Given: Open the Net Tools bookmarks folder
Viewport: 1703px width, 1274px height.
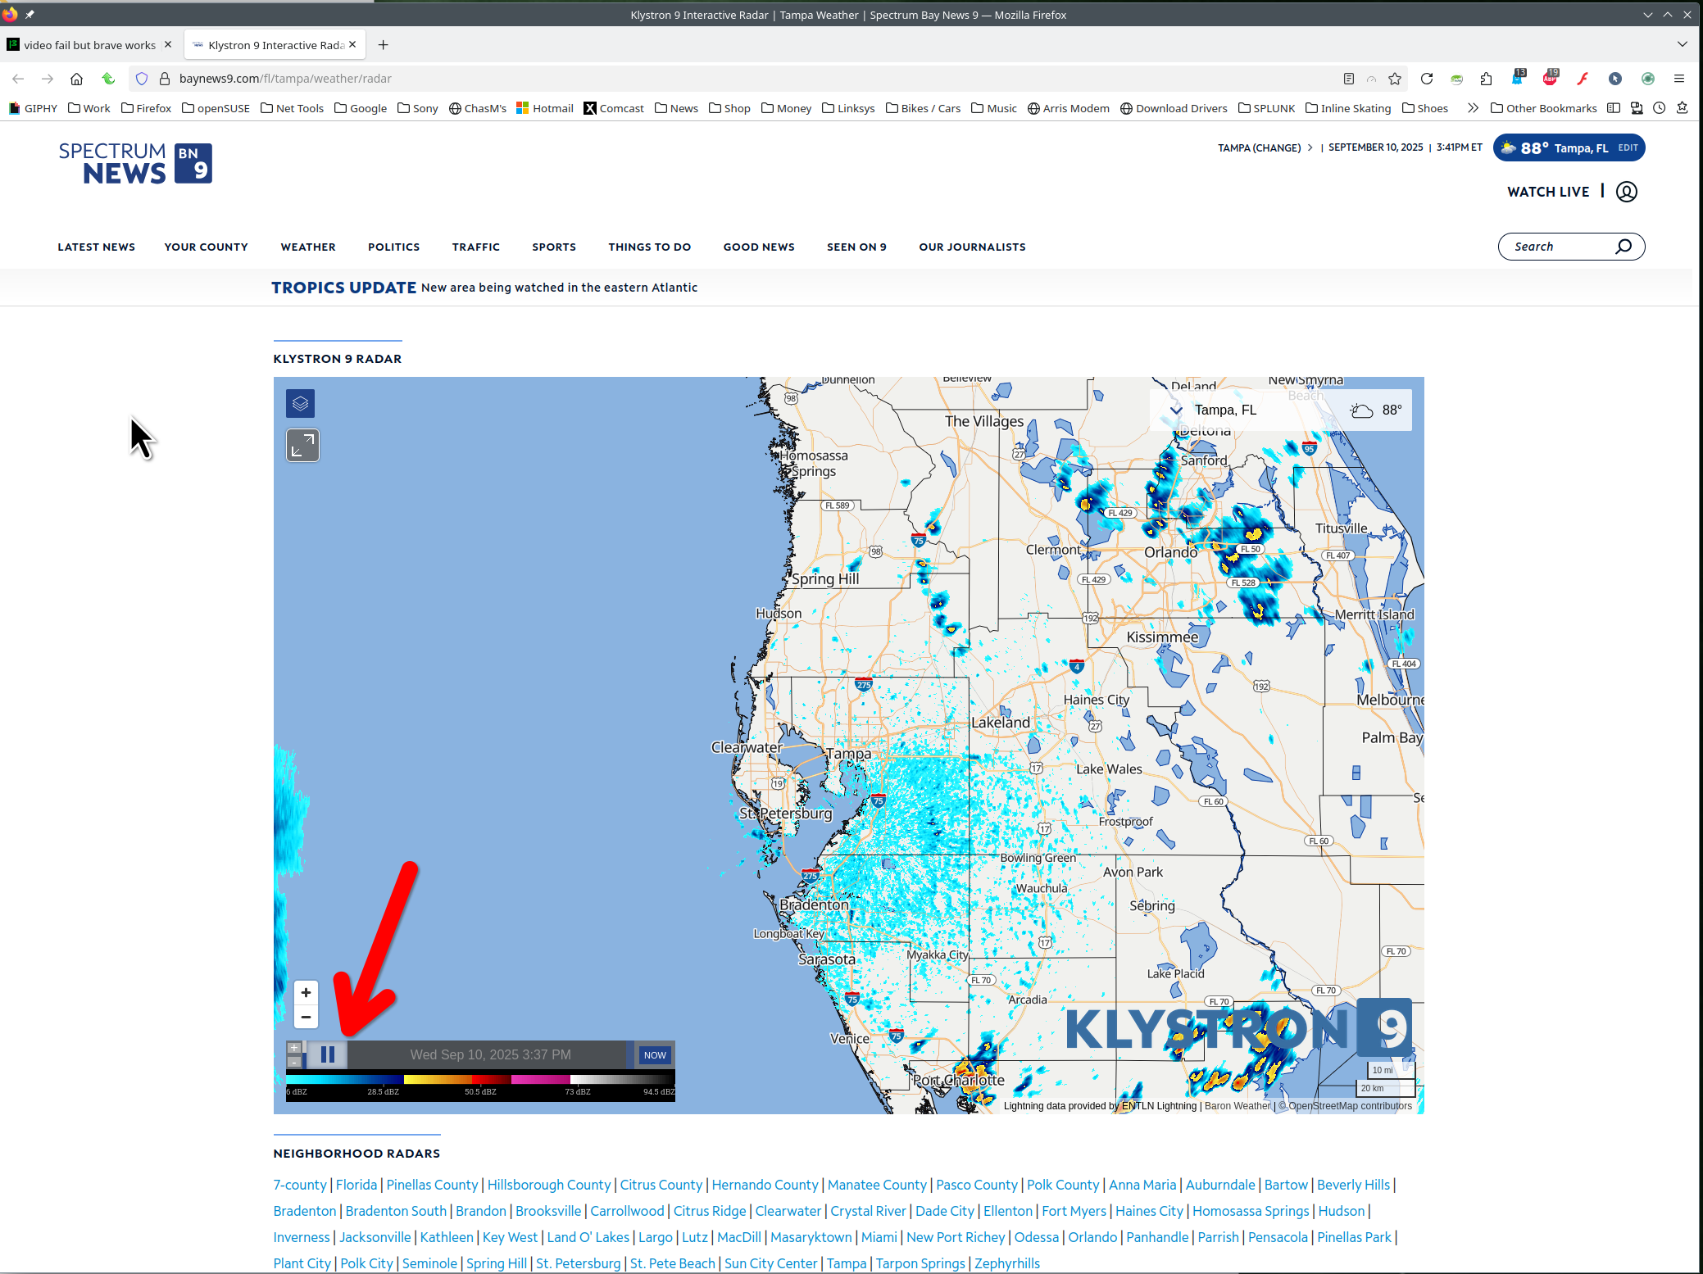Looking at the screenshot, I should click(x=292, y=108).
